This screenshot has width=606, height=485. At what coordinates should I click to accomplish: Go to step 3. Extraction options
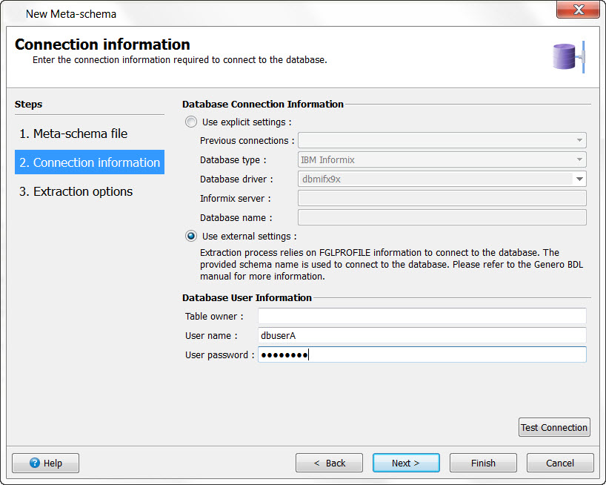pos(76,191)
